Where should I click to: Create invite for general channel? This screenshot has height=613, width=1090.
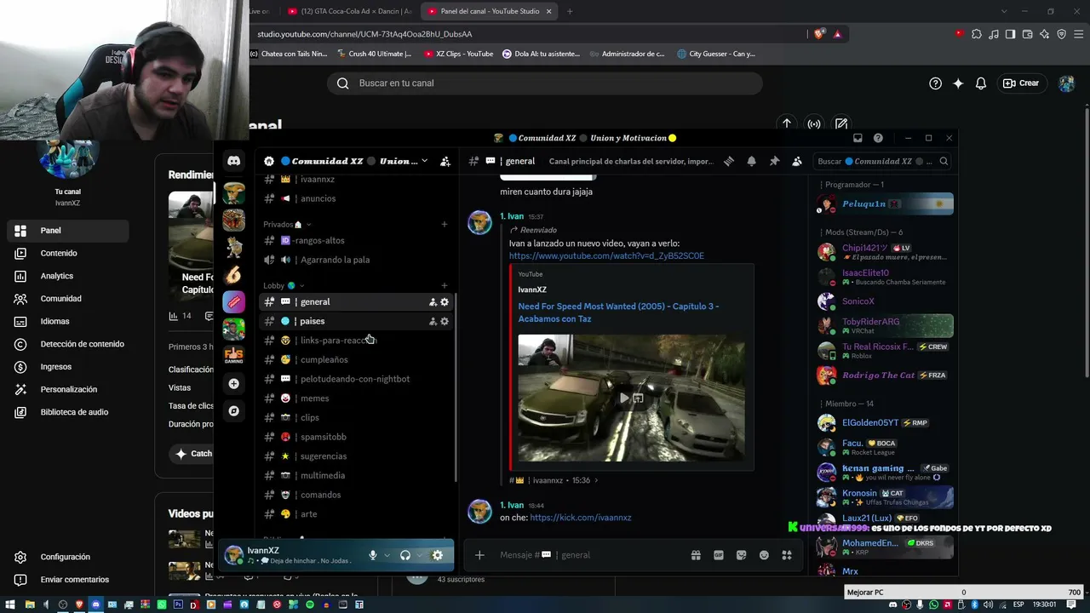(433, 302)
